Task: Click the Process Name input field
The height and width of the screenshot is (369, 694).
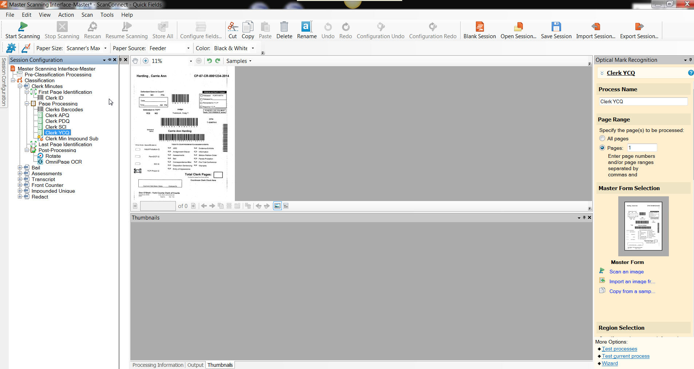Action: click(x=643, y=101)
